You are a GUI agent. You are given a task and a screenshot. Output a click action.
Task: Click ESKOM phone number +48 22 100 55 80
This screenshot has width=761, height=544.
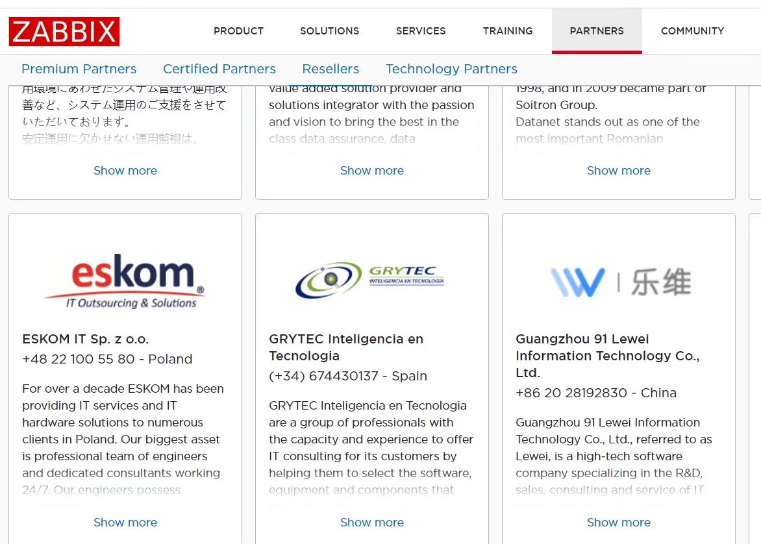[x=78, y=359]
